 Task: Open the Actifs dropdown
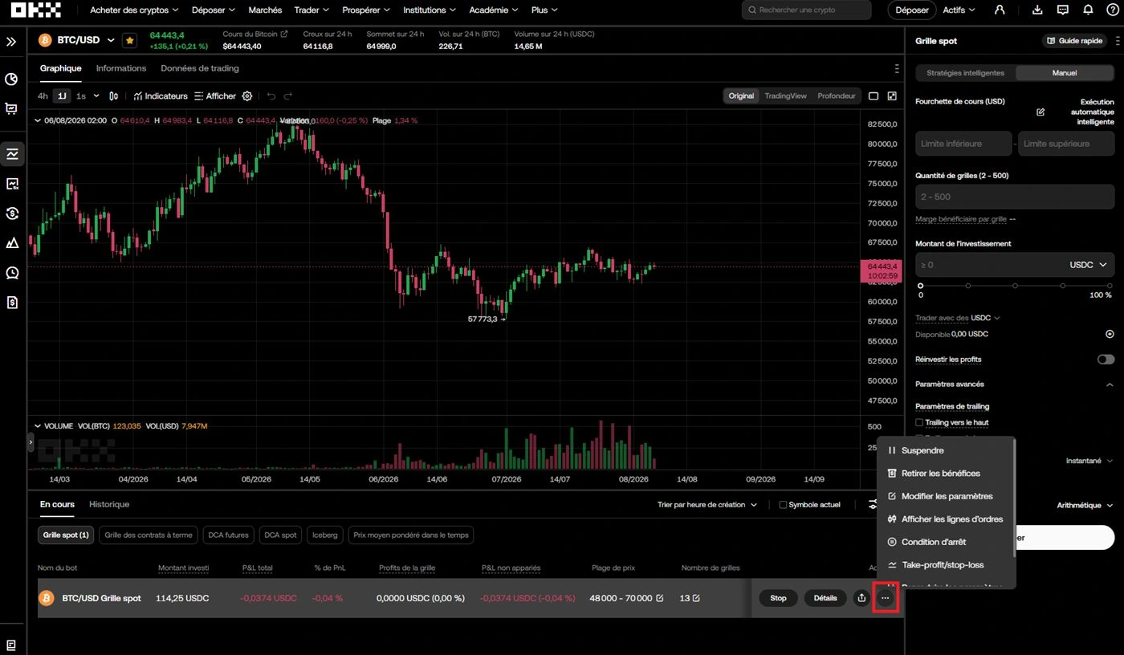click(x=959, y=10)
